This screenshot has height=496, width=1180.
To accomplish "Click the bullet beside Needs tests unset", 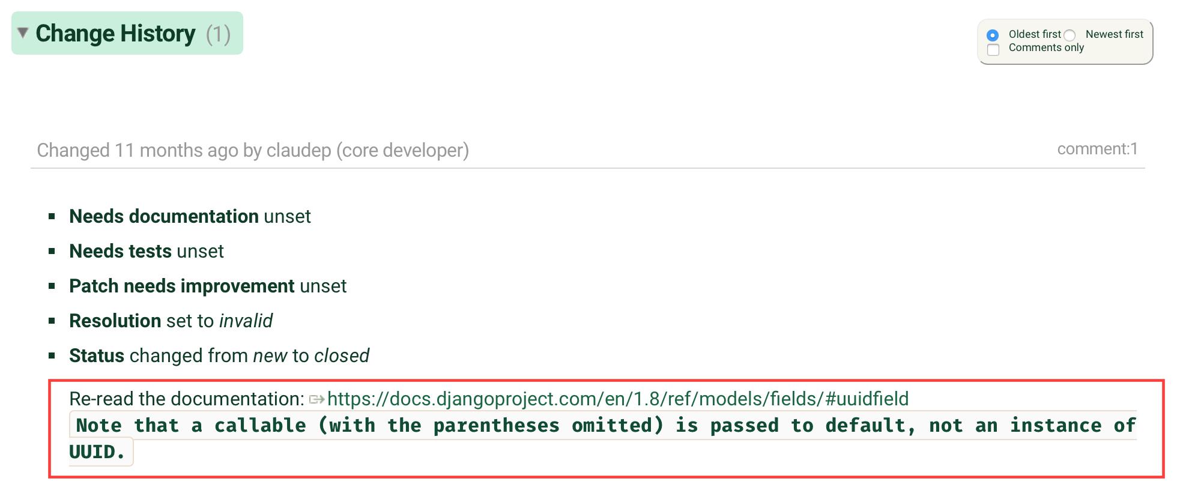I will click(x=51, y=251).
